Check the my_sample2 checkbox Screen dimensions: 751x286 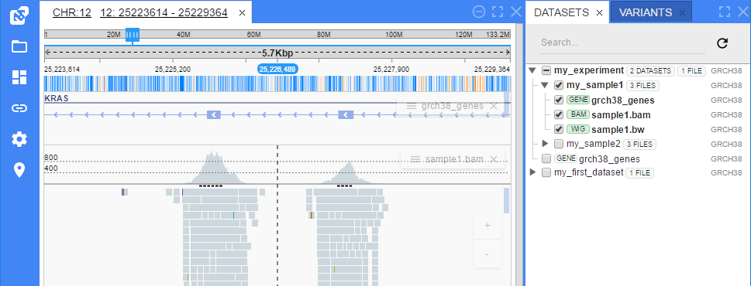(559, 144)
